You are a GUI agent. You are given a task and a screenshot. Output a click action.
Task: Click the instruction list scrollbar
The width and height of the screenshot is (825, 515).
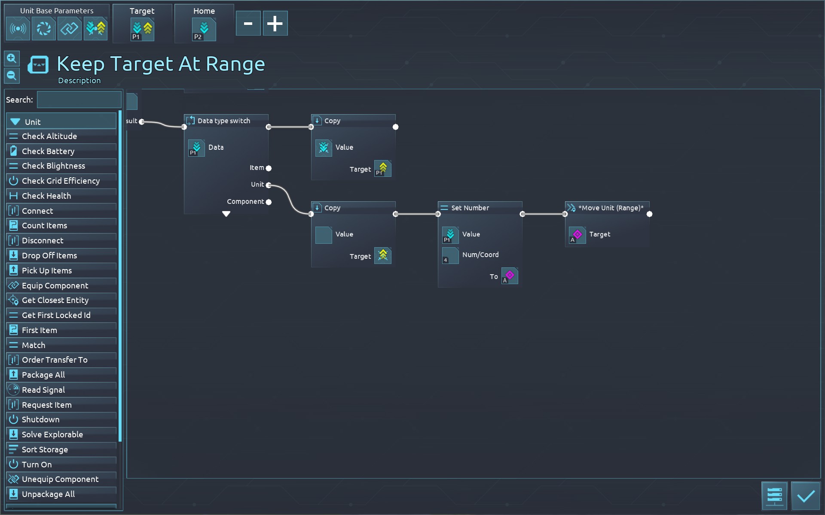[120, 275]
